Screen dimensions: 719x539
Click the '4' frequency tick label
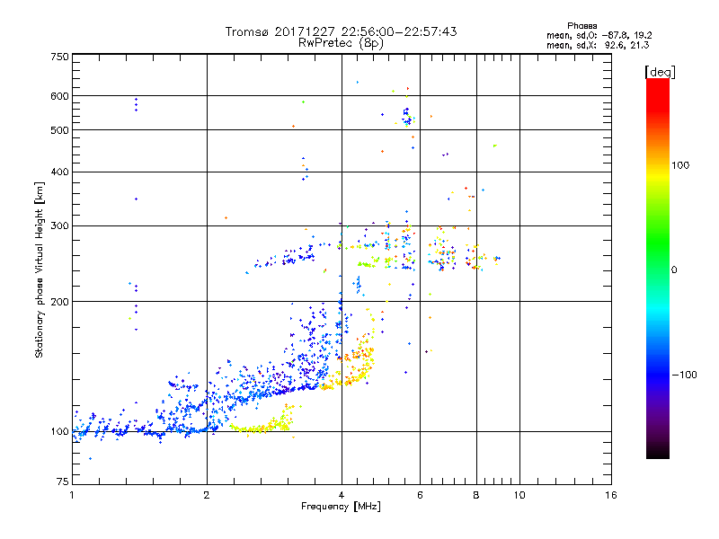coord(342,495)
